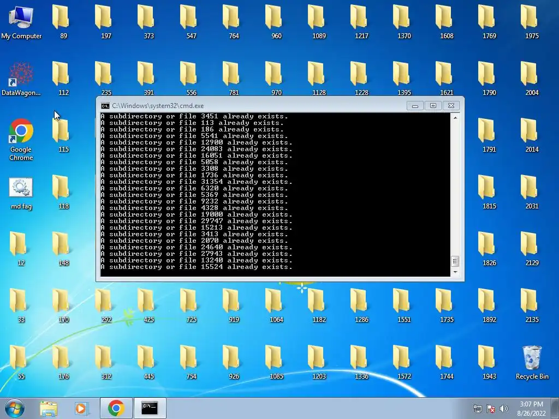Click the cmd.exe window title text

click(158, 106)
